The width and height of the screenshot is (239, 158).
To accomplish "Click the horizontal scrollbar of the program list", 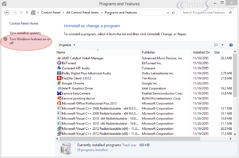I will point(130,139).
